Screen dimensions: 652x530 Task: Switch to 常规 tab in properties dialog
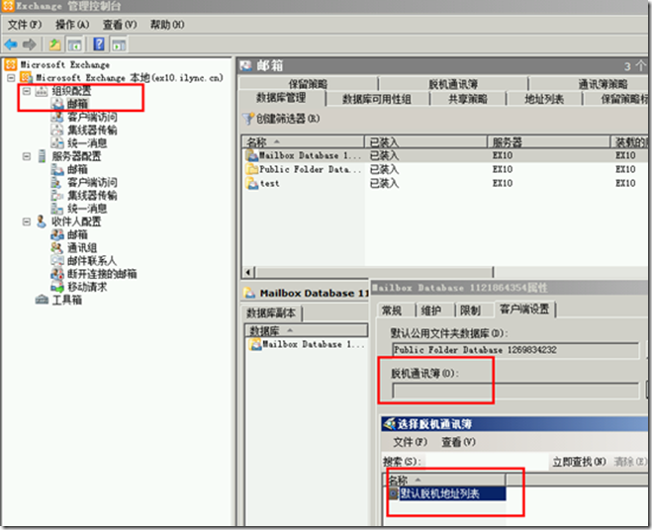click(x=392, y=310)
